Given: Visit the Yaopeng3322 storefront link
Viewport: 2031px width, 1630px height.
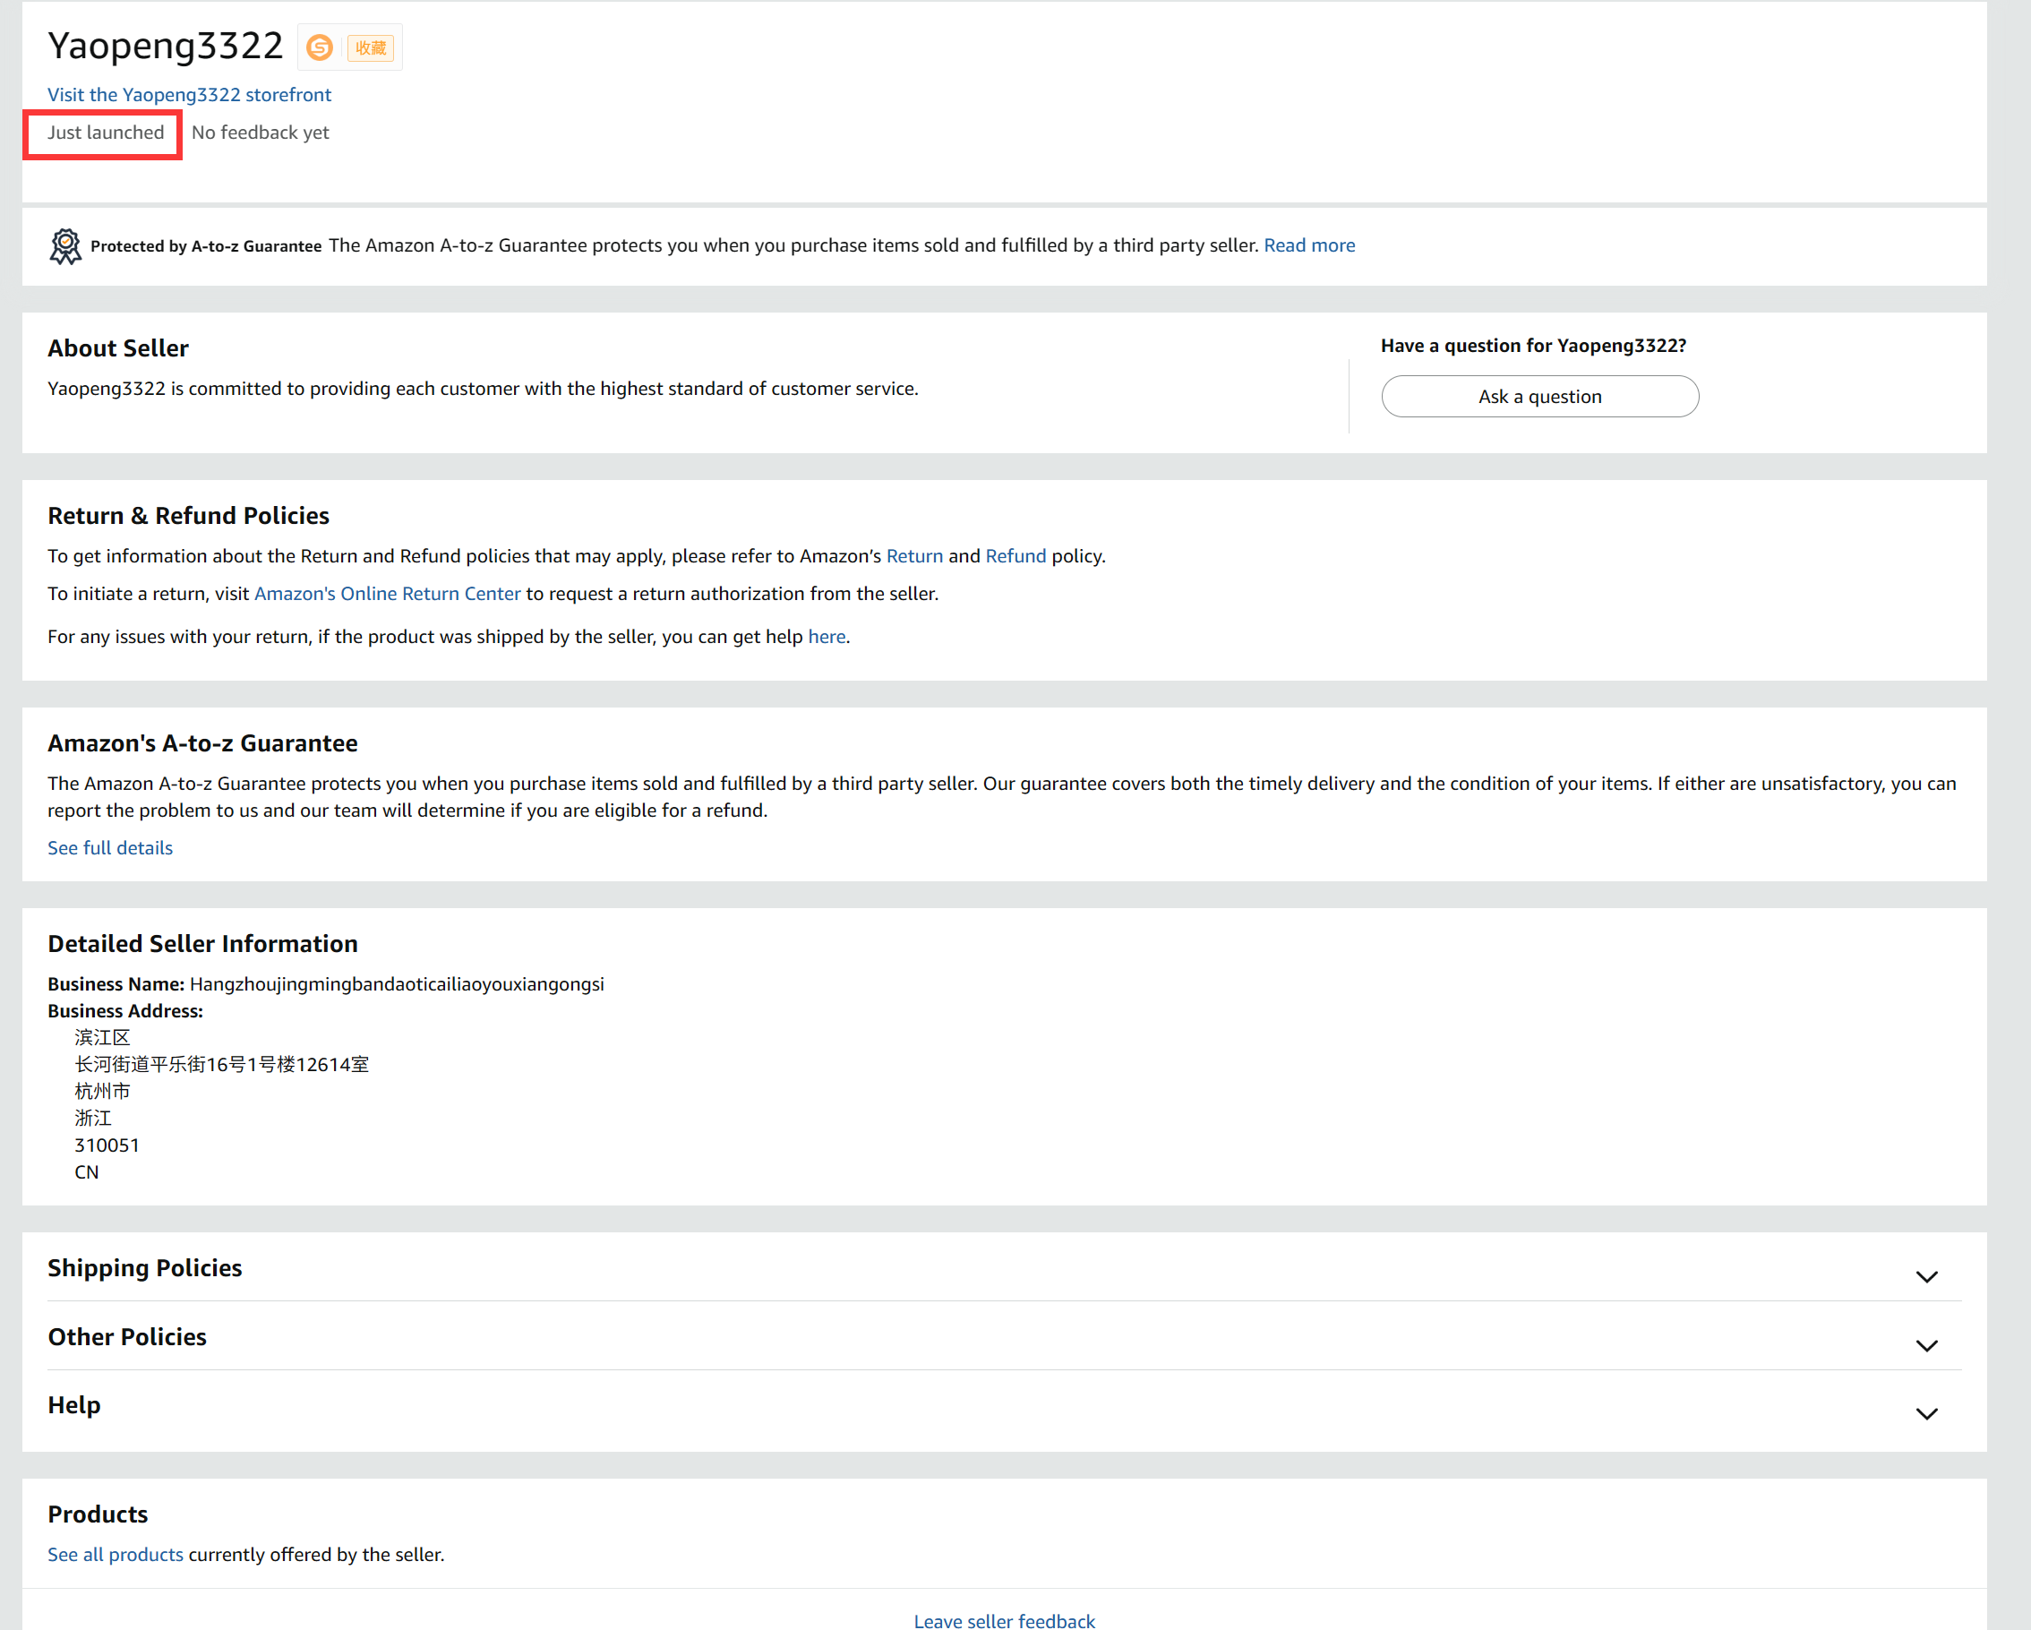Looking at the screenshot, I should tap(189, 94).
